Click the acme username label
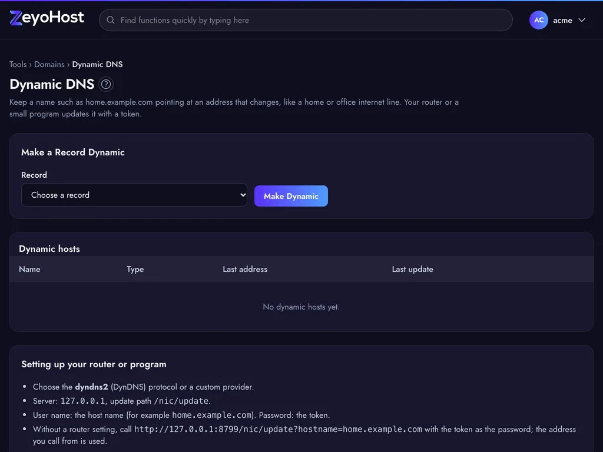Image resolution: width=603 pixels, height=452 pixels. click(x=562, y=21)
